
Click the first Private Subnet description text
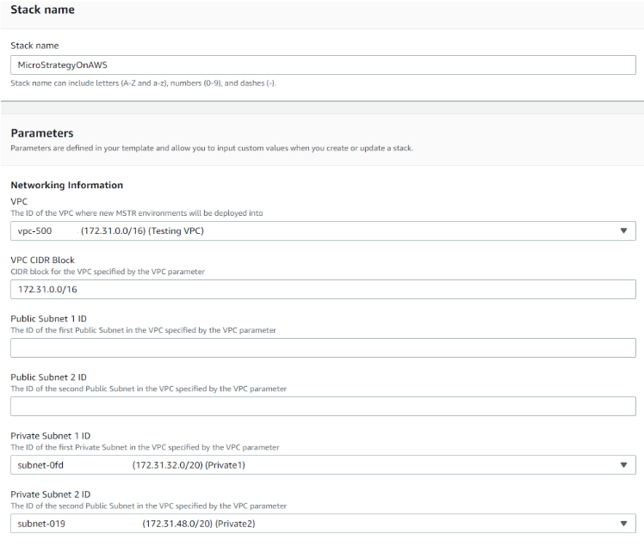tap(145, 447)
